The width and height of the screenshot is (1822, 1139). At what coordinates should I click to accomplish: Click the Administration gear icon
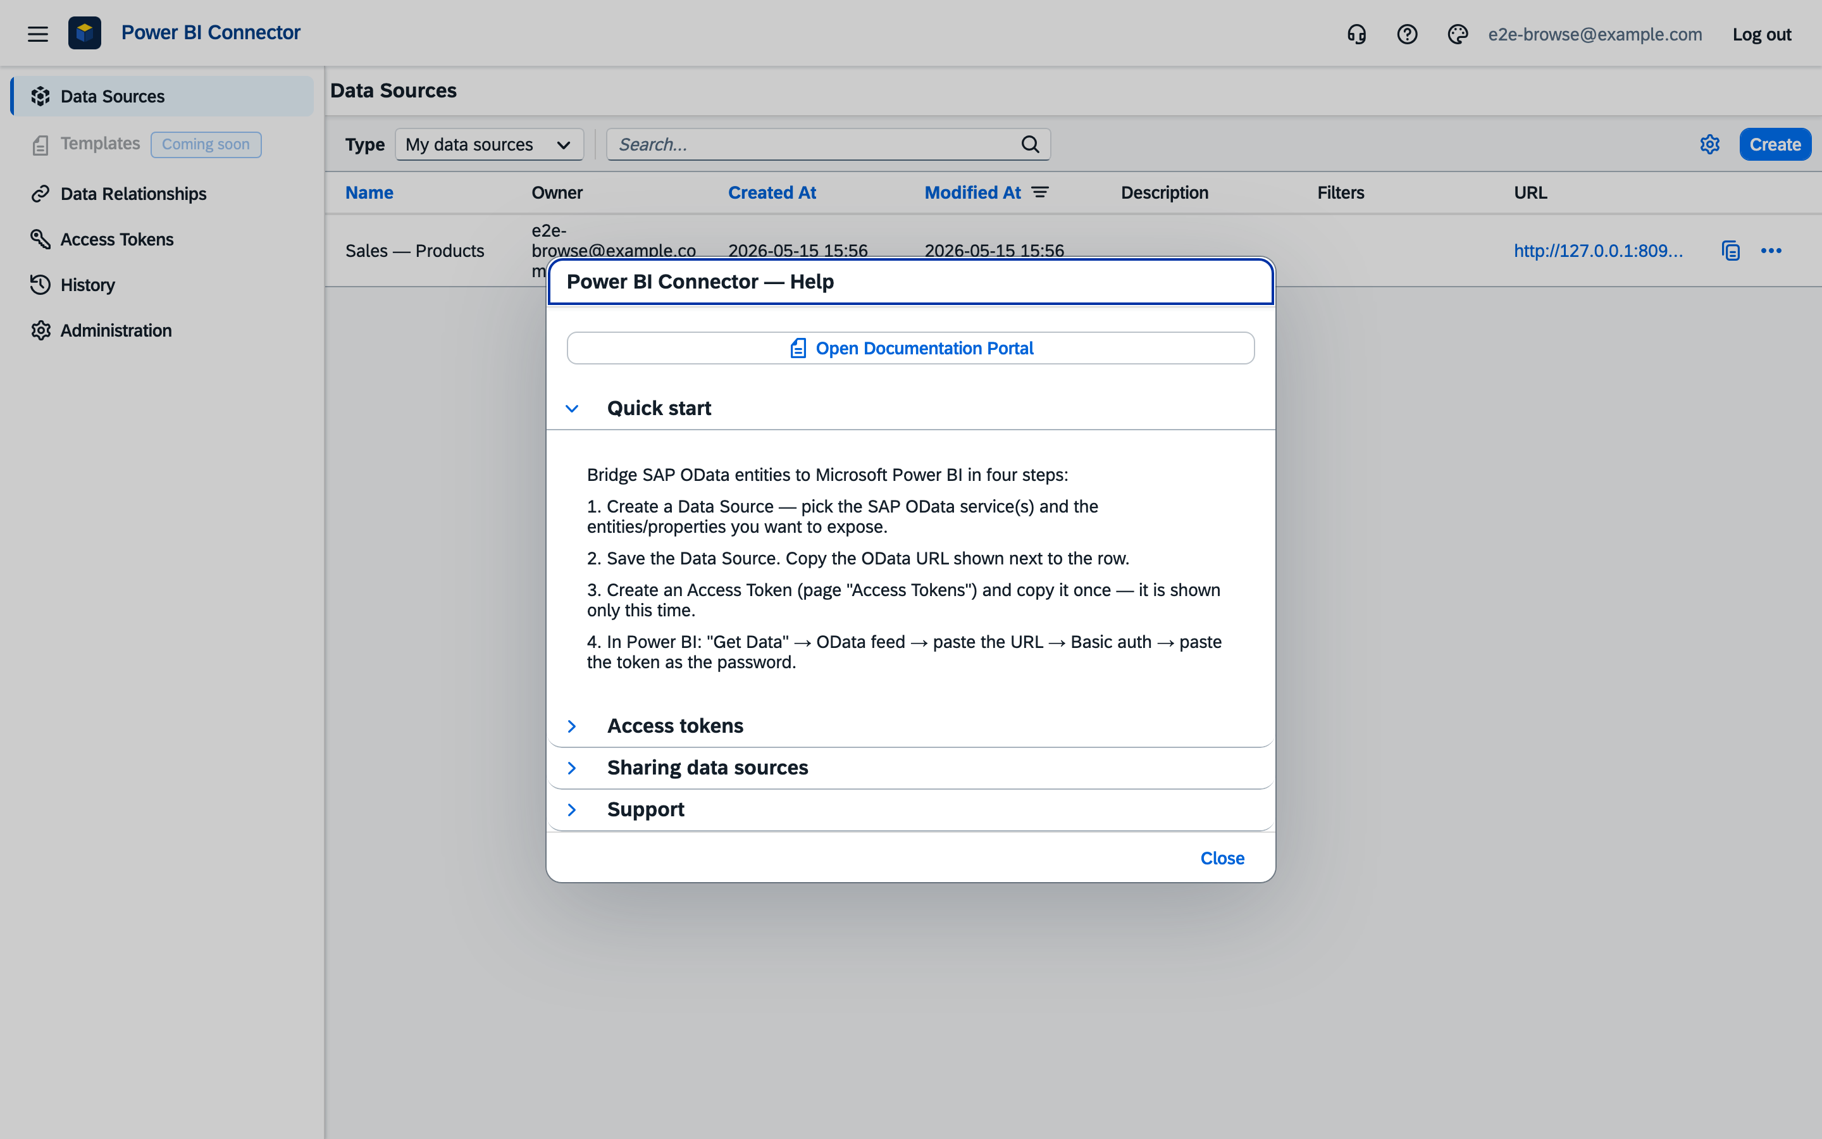tap(40, 331)
